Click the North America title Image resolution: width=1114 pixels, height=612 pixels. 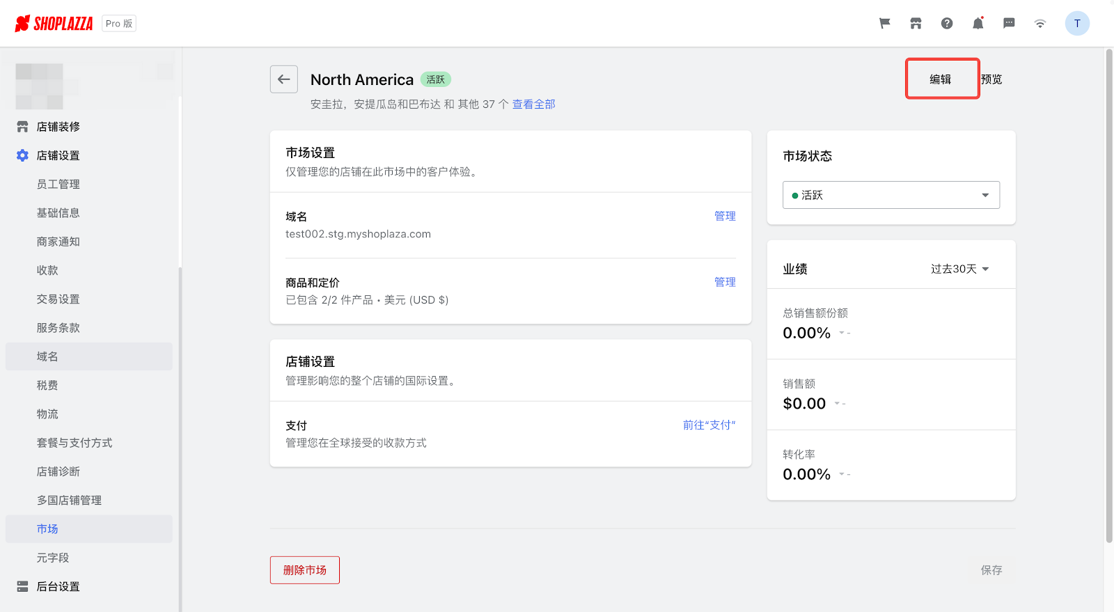point(362,79)
